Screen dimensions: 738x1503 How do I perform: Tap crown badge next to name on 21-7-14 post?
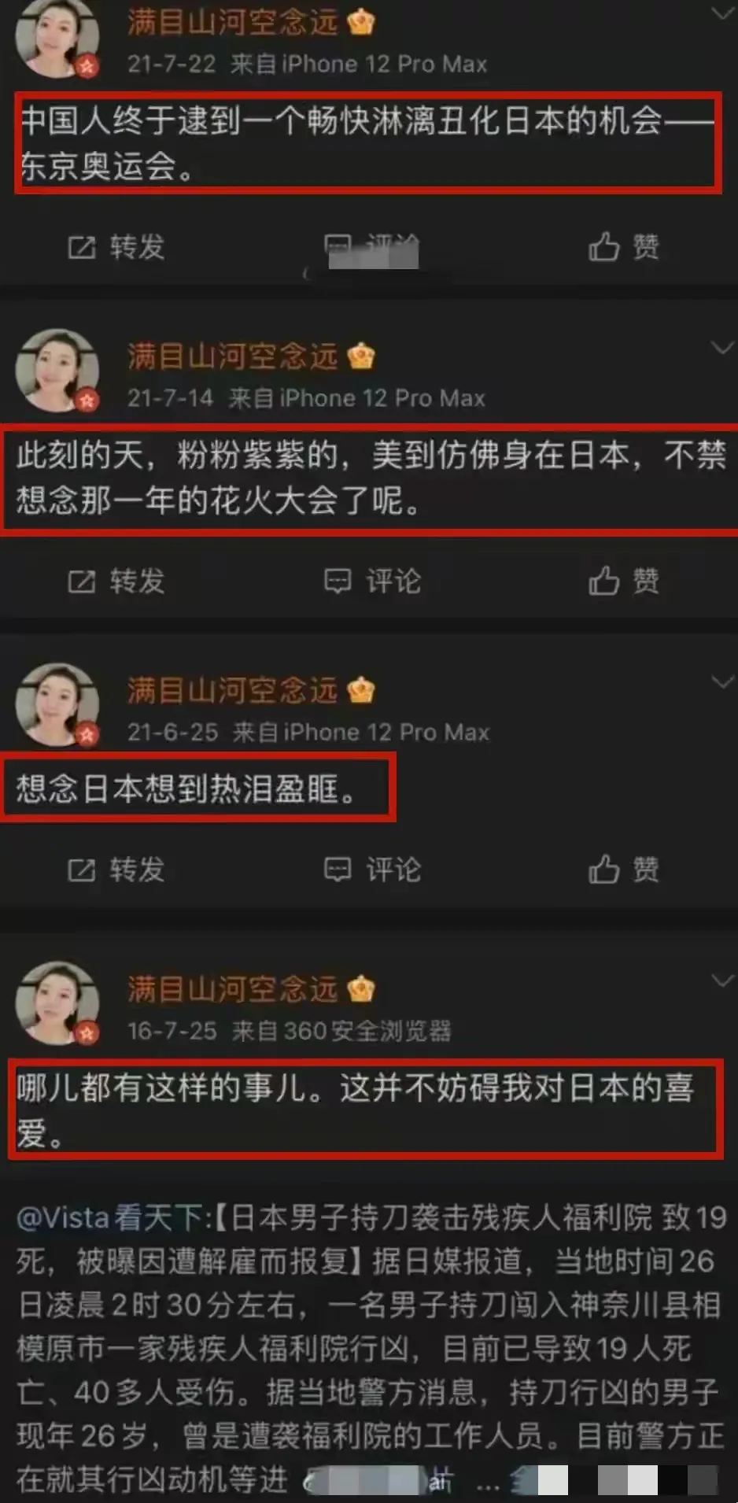(x=360, y=356)
